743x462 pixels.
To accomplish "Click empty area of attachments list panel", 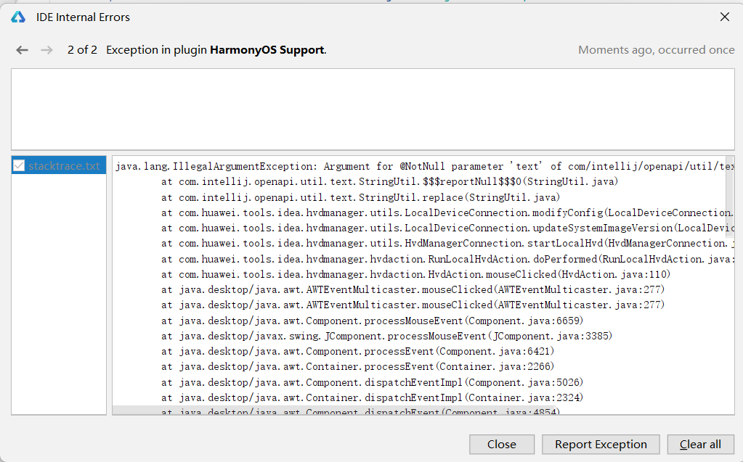I will pyautogui.click(x=59, y=294).
